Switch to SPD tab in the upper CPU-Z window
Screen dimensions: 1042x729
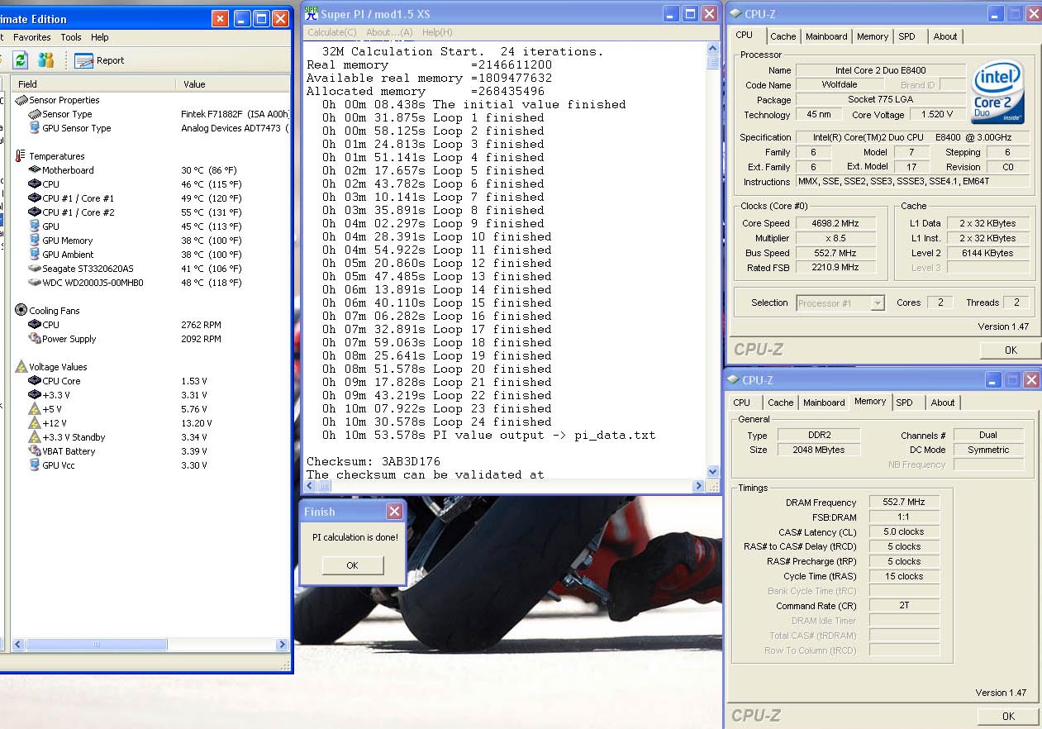coord(906,36)
